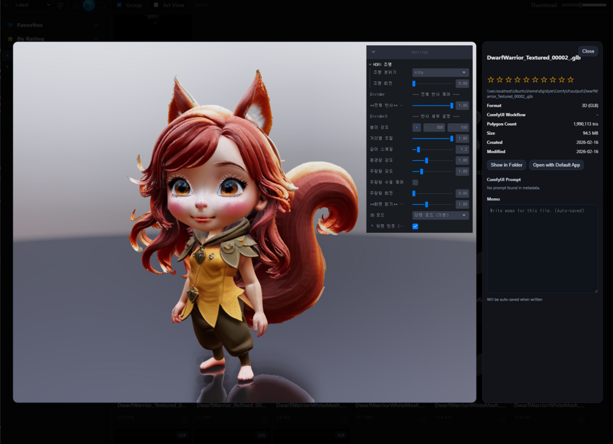Toggle the Group checkbox
This screenshot has width=613, height=444.
click(119, 5)
